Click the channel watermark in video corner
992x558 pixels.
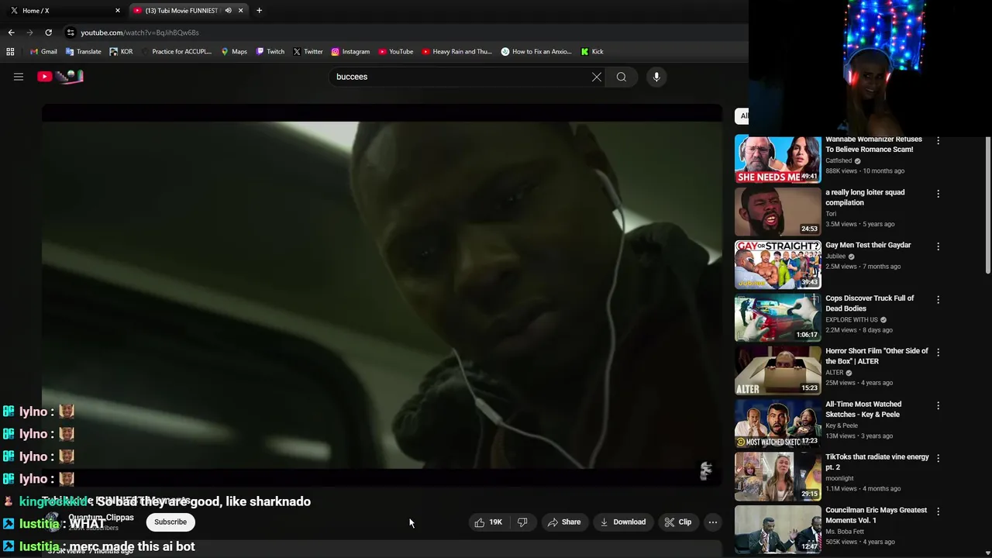click(705, 470)
